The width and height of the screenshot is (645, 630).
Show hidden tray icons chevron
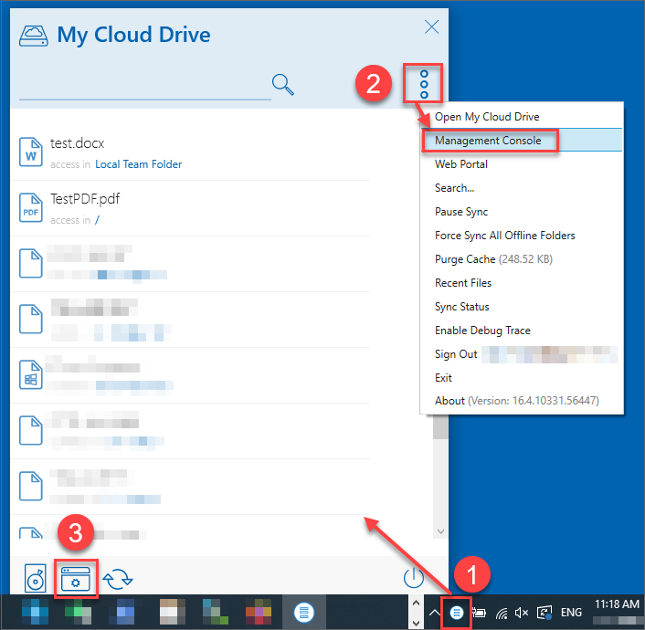[434, 613]
